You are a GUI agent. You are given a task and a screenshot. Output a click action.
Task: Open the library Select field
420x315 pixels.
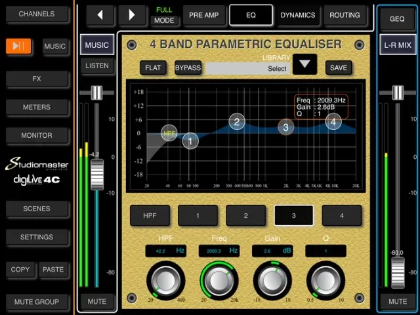tap(247, 68)
